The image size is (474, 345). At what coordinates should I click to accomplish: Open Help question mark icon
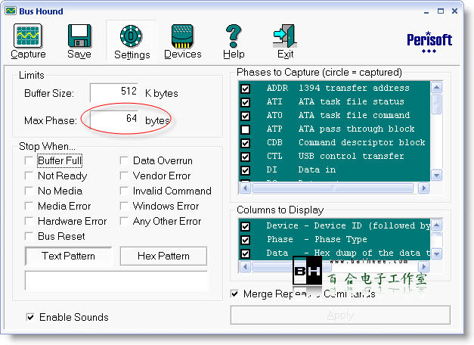[234, 36]
